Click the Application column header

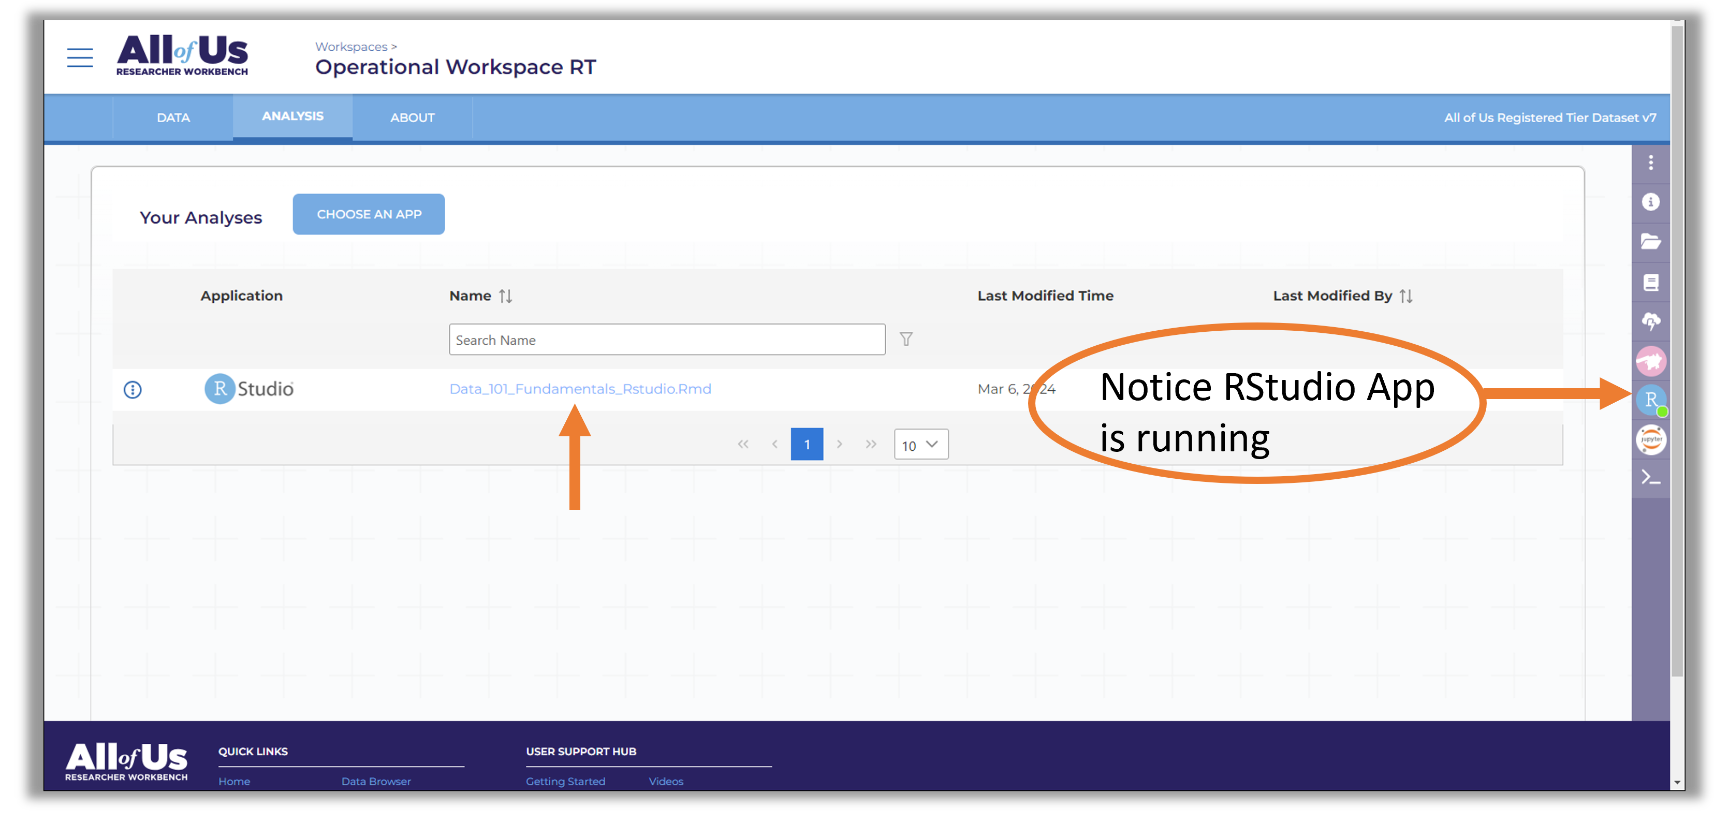point(242,296)
